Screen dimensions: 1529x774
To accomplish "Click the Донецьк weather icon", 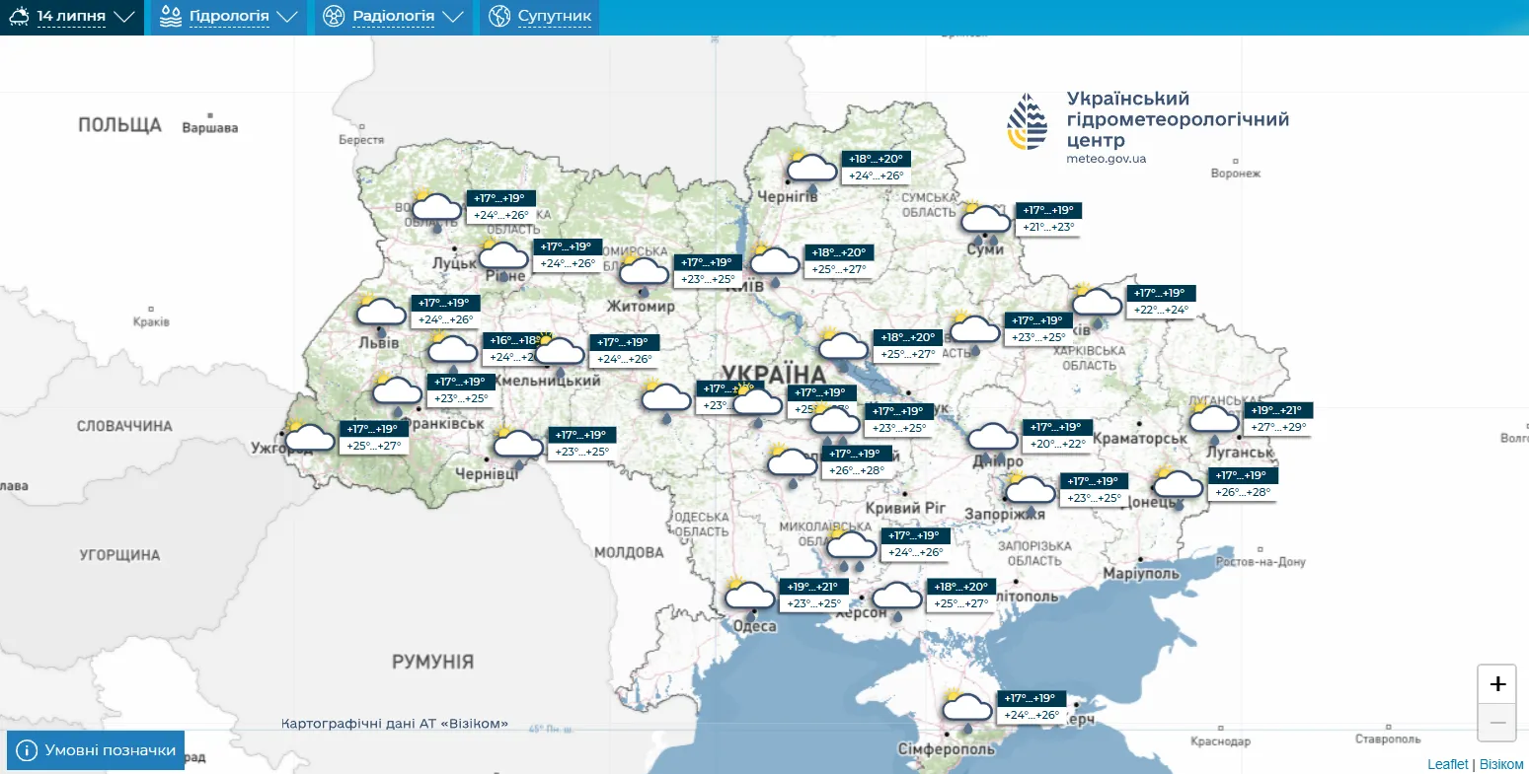I will [1178, 485].
